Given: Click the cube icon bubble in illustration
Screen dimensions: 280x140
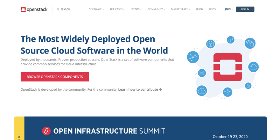Looking at the screenshot, I should tap(210, 44).
